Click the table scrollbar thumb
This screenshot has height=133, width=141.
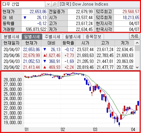point(137,48)
